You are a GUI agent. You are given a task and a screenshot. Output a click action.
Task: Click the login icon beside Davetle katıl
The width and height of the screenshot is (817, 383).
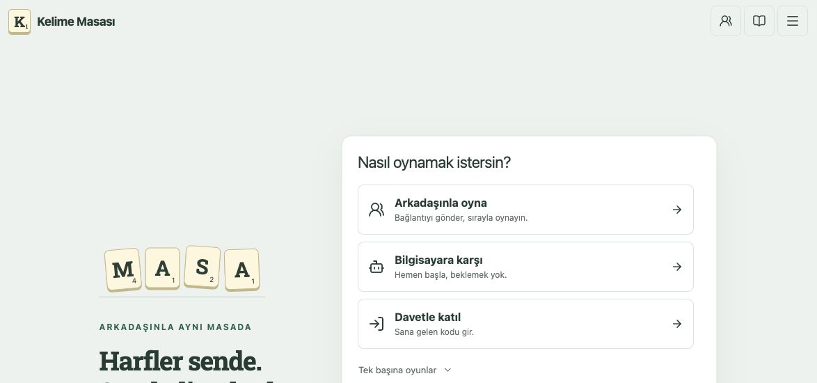coord(376,324)
